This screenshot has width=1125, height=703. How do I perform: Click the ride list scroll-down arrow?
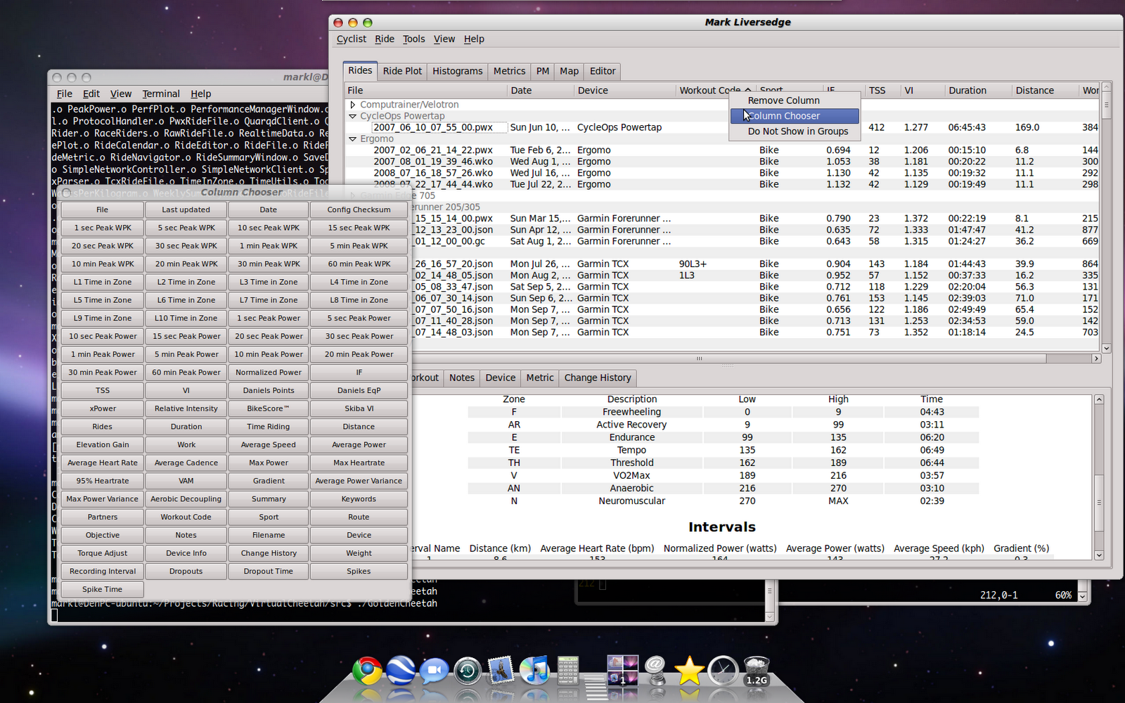[1106, 348]
